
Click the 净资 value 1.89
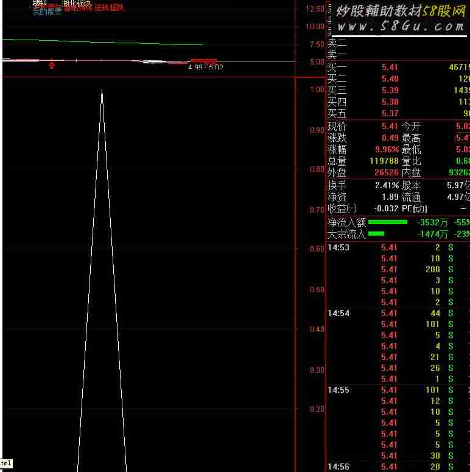pyautogui.click(x=390, y=197)
